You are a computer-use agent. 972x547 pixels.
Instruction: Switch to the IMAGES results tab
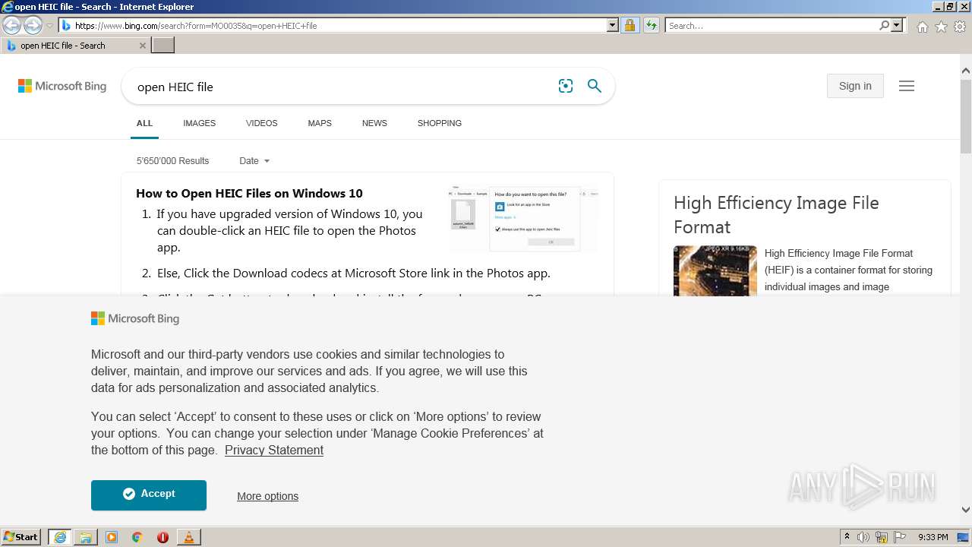coord(199,123)
